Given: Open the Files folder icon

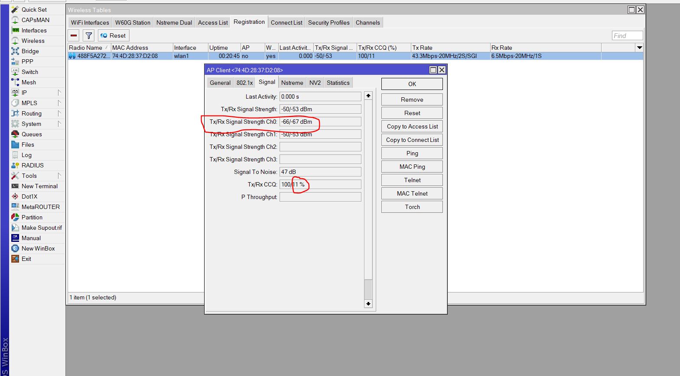Looking at the screenshot, I should point(15,145).
